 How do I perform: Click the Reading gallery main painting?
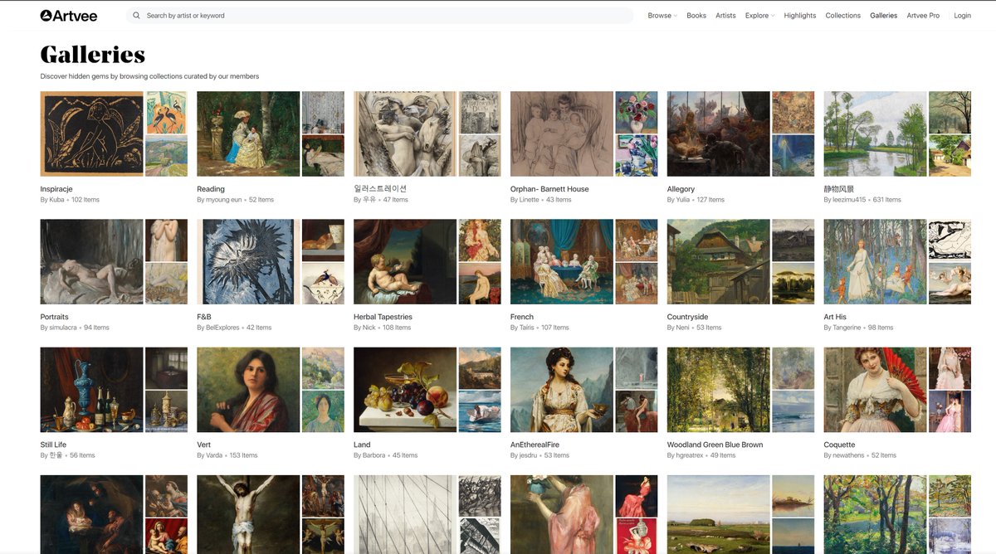coord(248,134)
